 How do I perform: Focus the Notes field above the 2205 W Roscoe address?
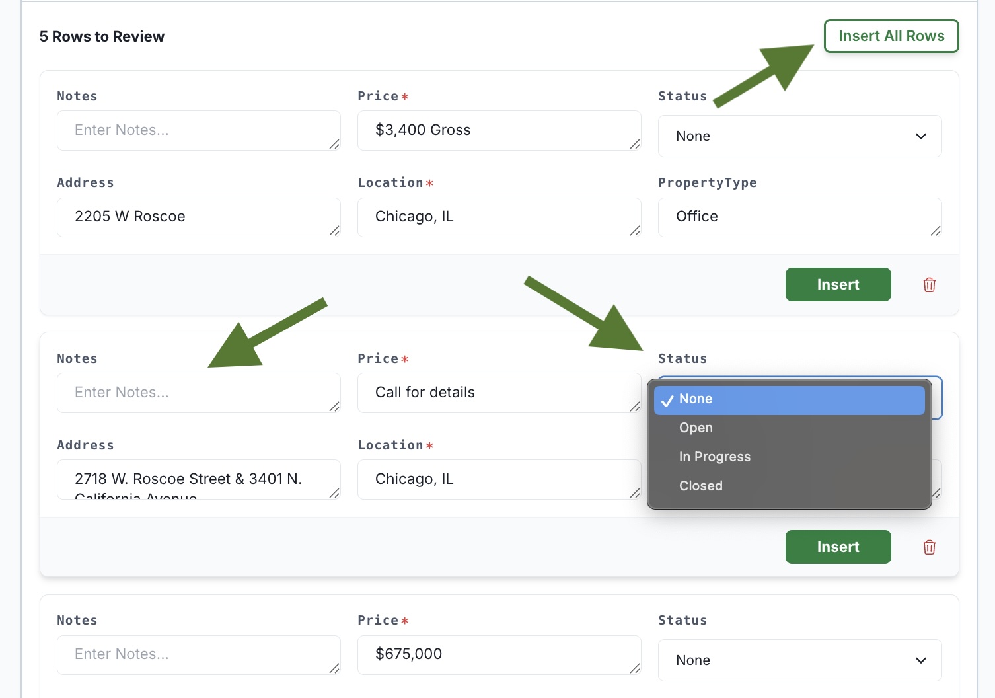pyautogui.click(x=199, y=130)
